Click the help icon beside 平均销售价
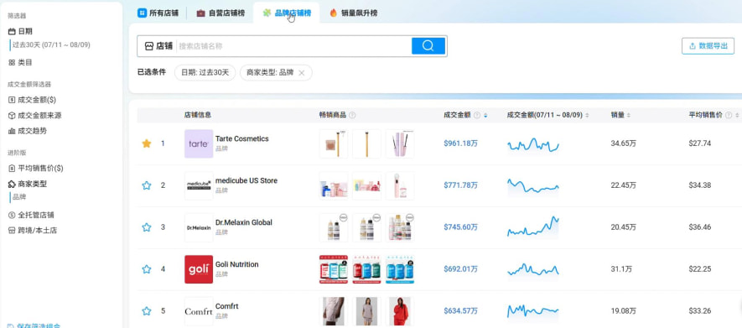This screenshot has width=742, height=328. click(729, 115)
